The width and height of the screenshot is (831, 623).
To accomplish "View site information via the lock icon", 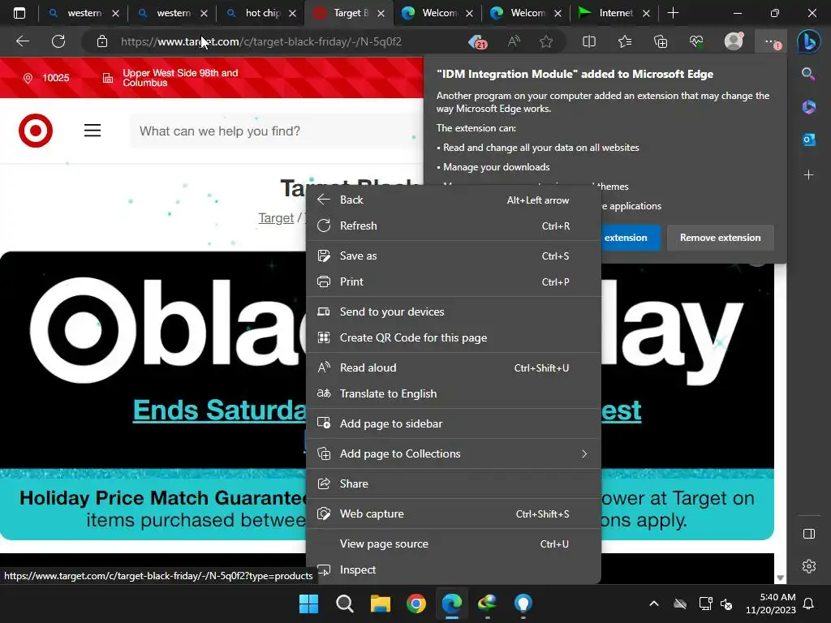I will tap(102, 41).
